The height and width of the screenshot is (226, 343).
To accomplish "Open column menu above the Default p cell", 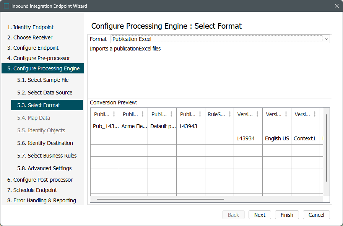I will (171, 114).
